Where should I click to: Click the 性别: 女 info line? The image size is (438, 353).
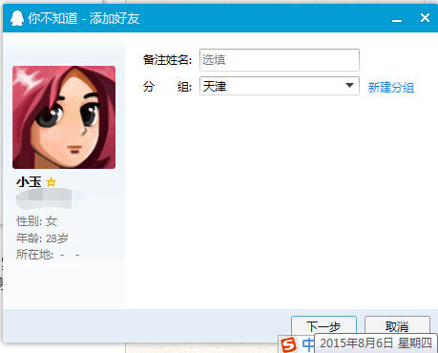(37, 221)
